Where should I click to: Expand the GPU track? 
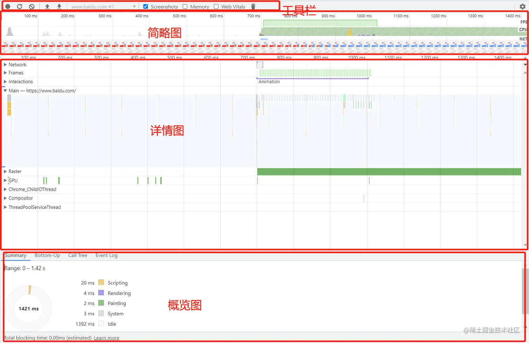coord(5,180)
